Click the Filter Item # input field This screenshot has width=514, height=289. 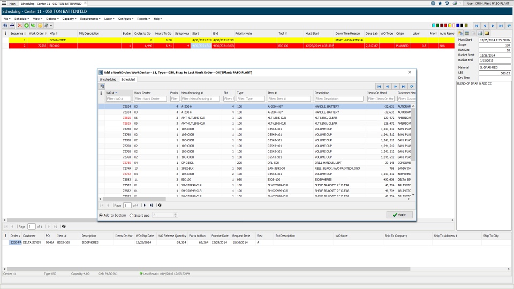pos(289,98)
